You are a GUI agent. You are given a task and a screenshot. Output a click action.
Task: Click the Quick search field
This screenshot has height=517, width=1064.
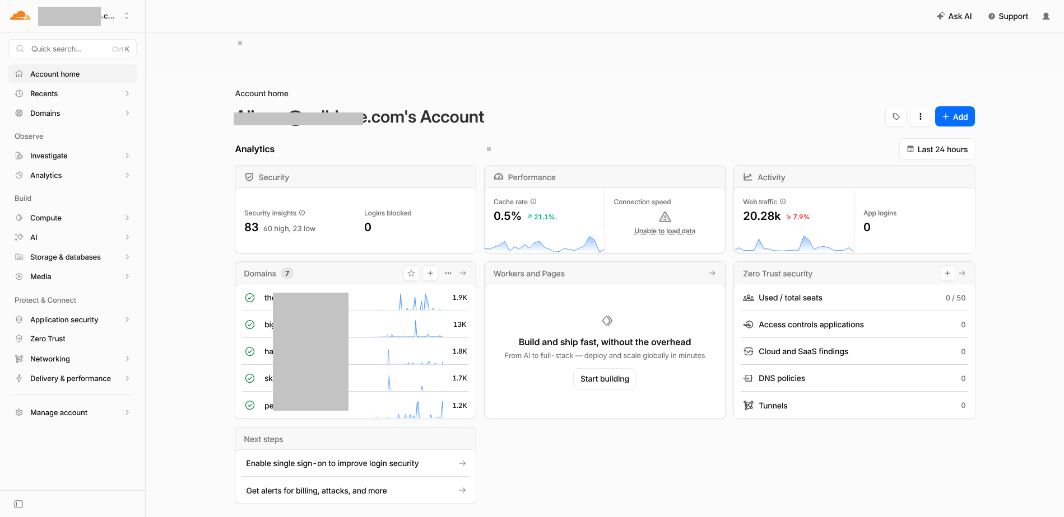click(73, 49)
